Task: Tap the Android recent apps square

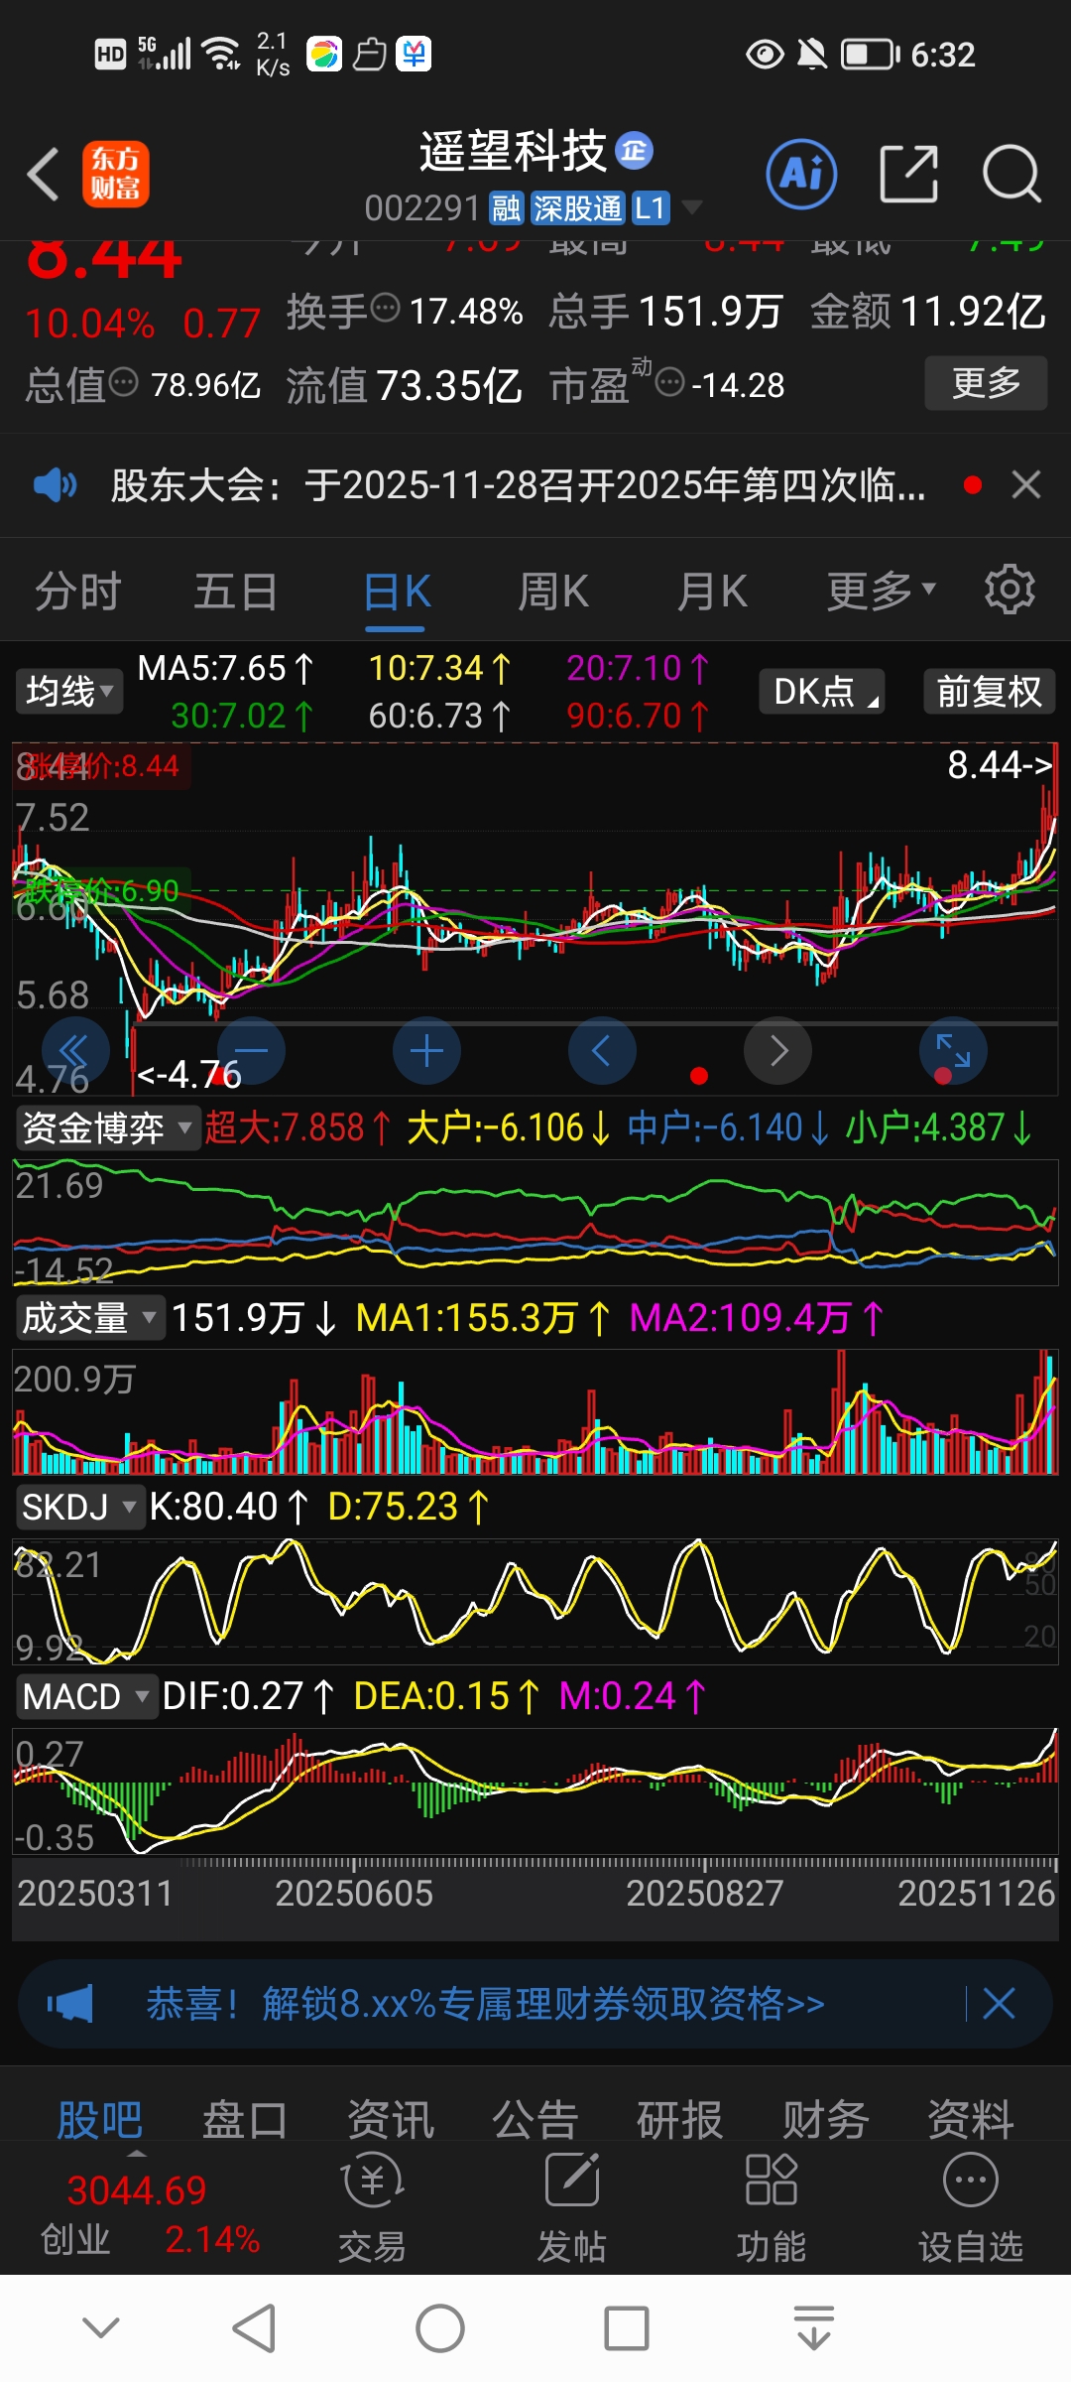Action: [x=627, y=2327]
